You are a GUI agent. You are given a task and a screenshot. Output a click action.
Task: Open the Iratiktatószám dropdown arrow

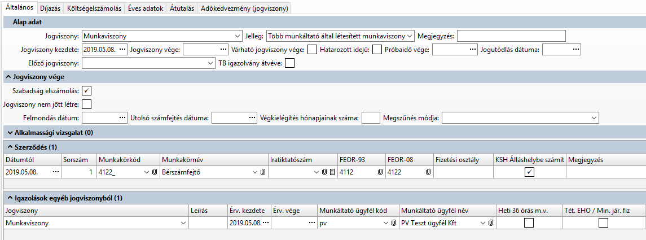click(x=317, y=172)
